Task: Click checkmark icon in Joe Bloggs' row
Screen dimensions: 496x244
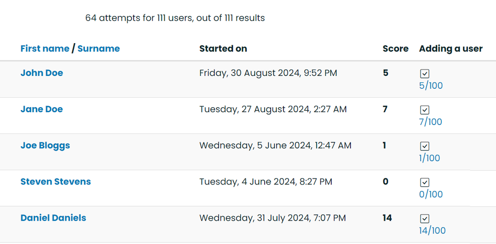Action: (425, 146)
